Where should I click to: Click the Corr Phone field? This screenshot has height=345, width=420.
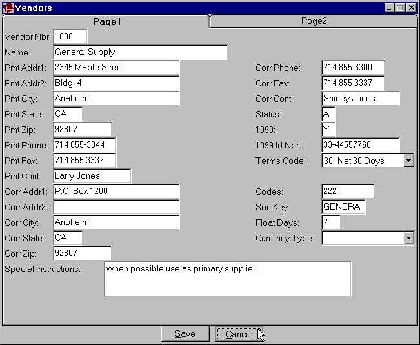click(353, 68)
